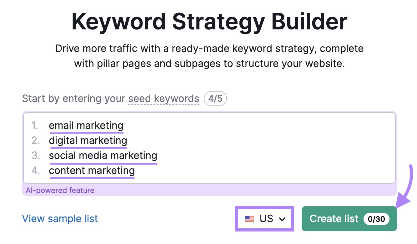Image resolution: width=417 pixels, height=244 pixels.
Task: Click the Keyword Strategy Builder heading
Action: click(208, 20)
